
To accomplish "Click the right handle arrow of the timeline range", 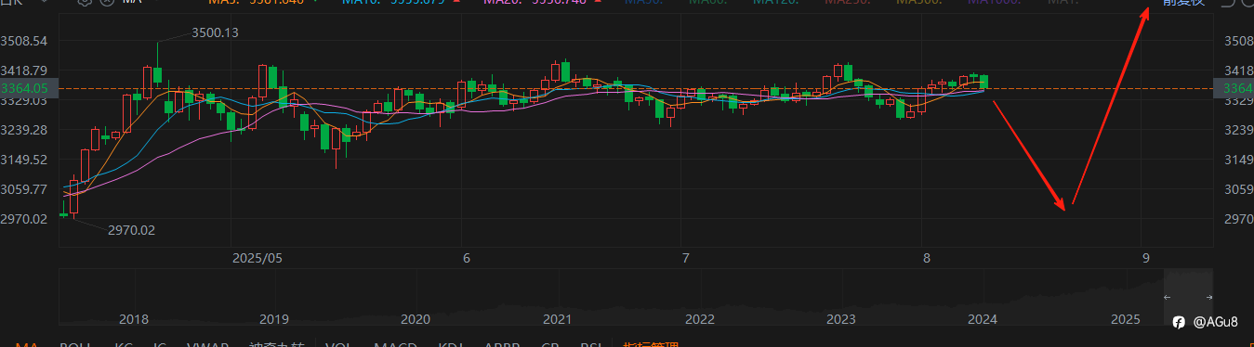I will pyautogui.click(x=1208, y=297).
